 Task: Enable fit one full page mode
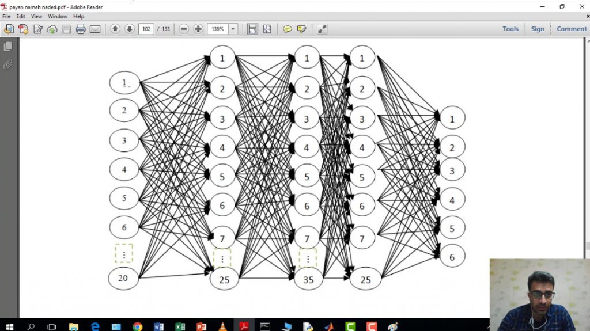pyautogui.click(x=267, y=29)
